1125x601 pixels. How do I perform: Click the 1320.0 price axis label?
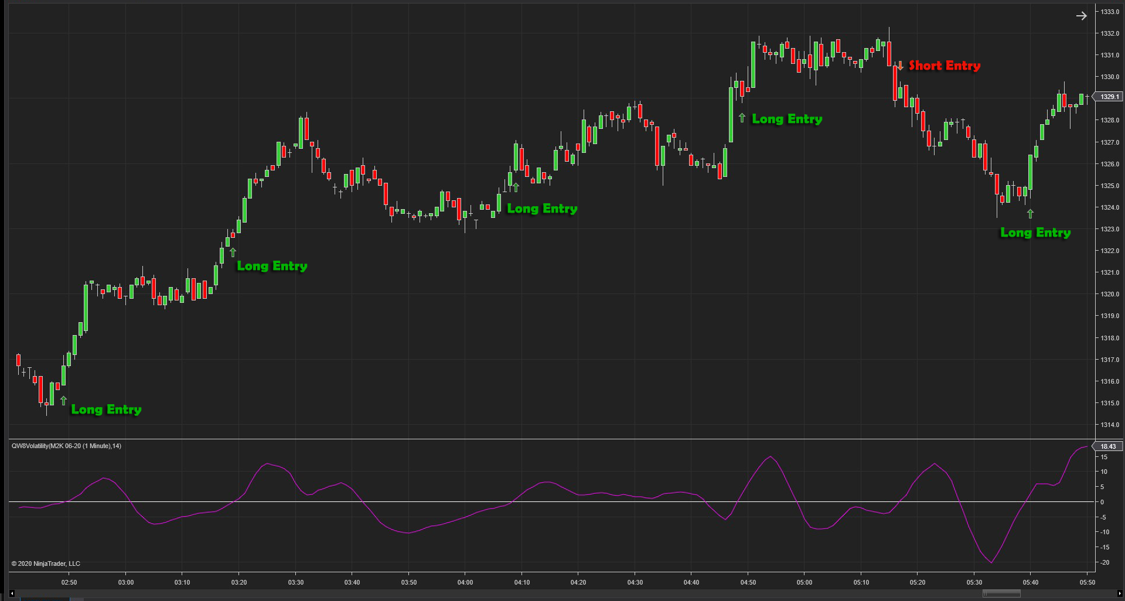[x=1110, y=294]
